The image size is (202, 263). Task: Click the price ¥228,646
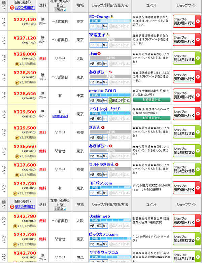pyautogui.click(x=25, y=93)
